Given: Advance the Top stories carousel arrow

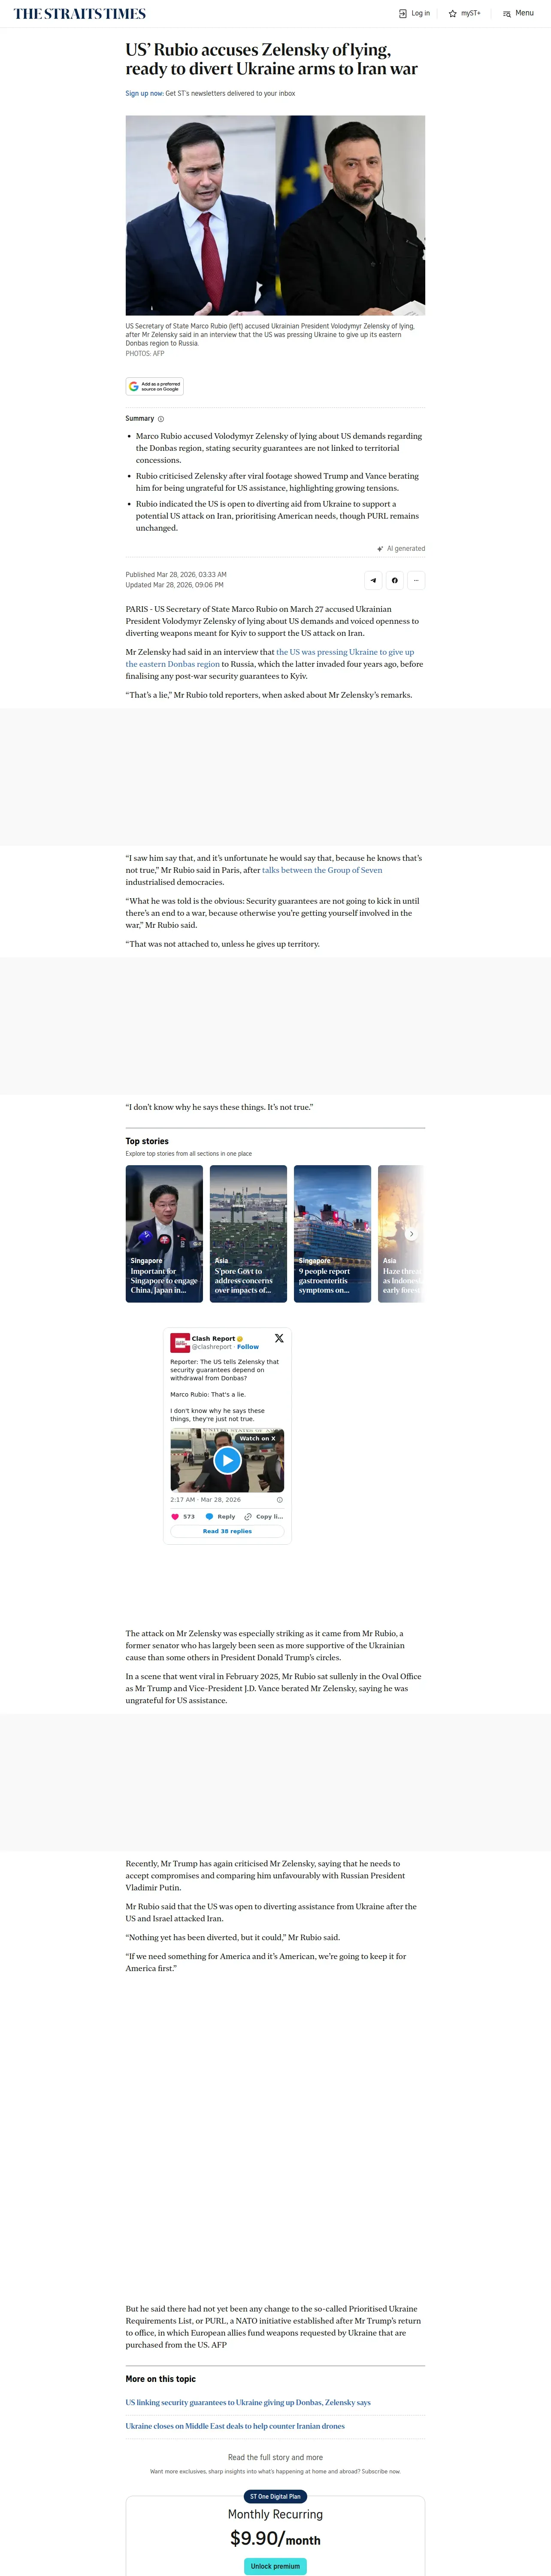Looking at the screenshot, I should [411, 1234].
